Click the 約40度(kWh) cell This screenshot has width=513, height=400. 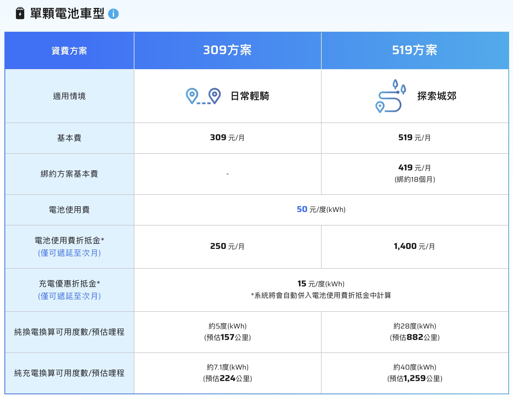coord(415,367)
